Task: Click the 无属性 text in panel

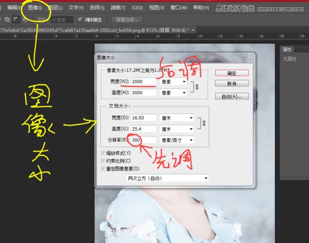Action: (x=290, y=59)
